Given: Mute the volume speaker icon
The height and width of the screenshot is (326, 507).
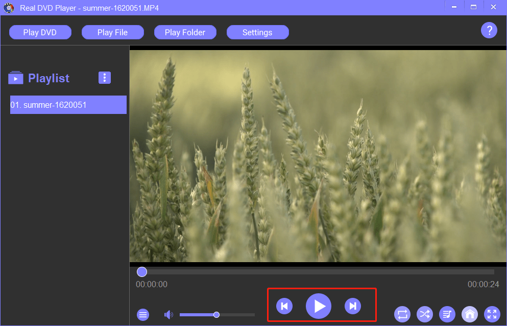Looking at the screenshot, I should pyautogui.click(x=168, y=315).
